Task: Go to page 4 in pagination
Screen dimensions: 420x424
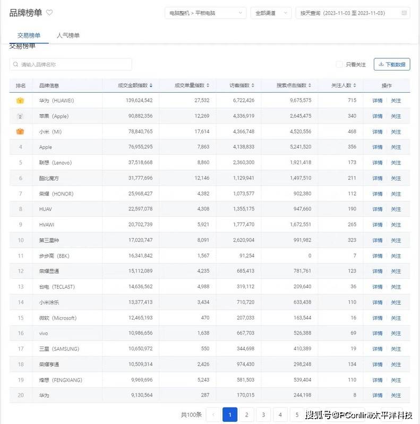Action: 280,414
